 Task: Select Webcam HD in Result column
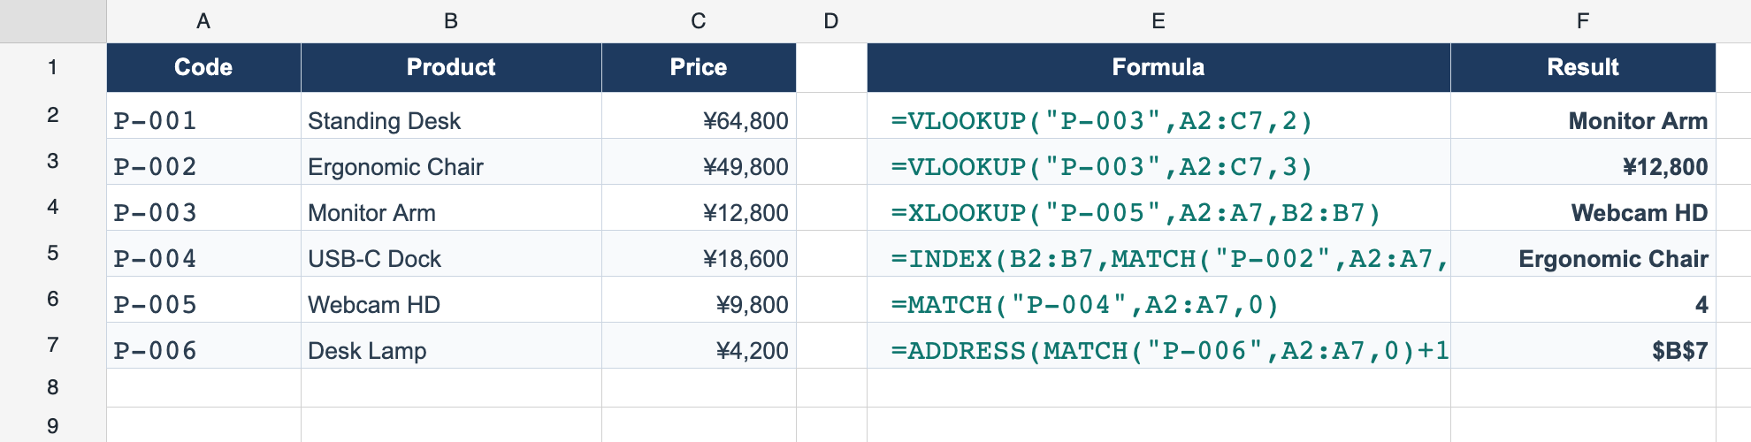(x=1583, y=208)
